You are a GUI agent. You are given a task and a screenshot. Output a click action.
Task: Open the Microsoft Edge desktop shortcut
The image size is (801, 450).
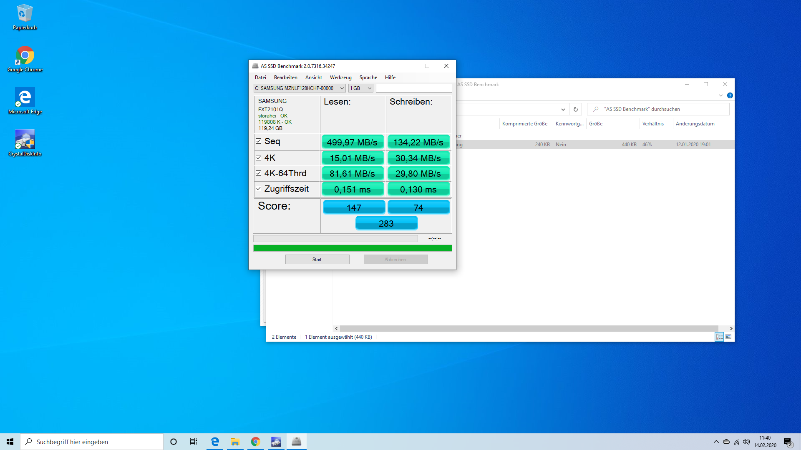point(25,101)
